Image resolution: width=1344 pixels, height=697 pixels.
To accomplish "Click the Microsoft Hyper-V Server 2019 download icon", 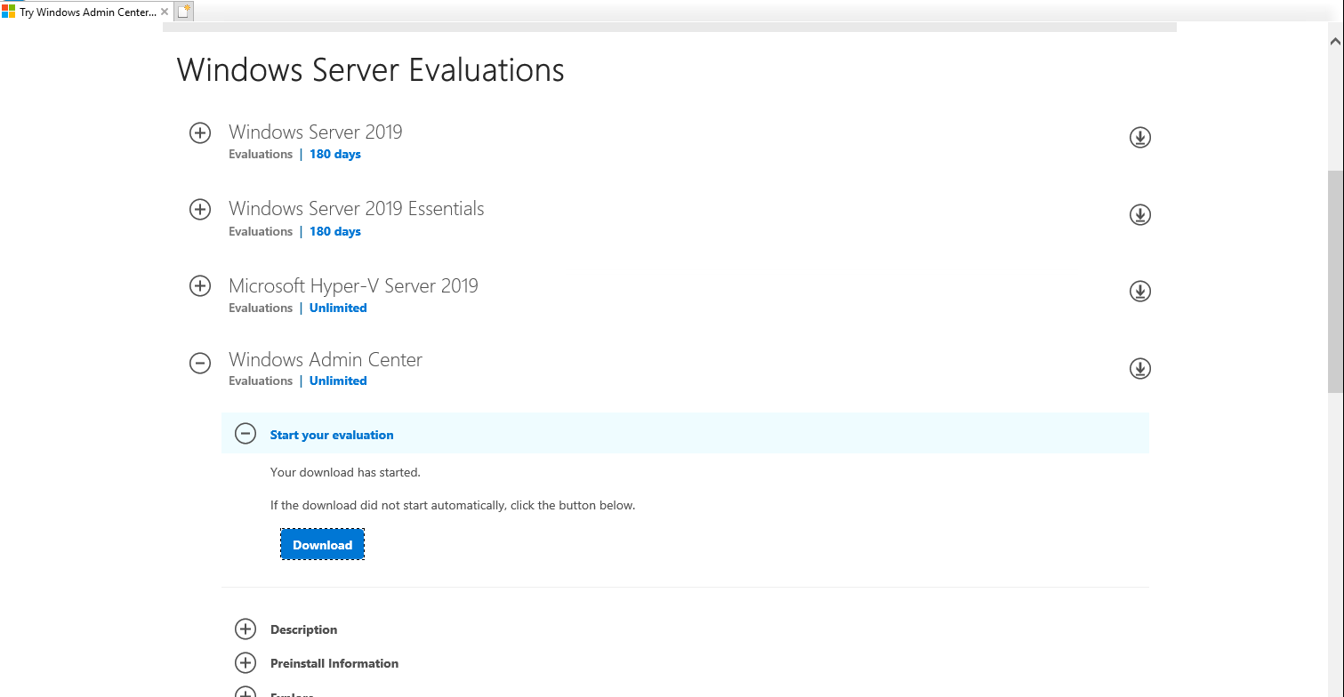I will pos(1139,291).
